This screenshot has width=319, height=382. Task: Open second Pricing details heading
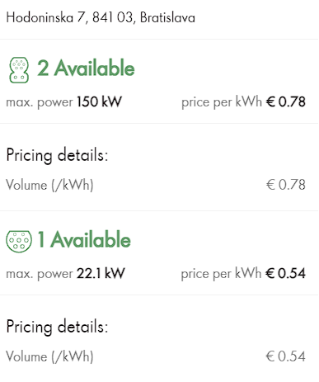coord(57,327)
